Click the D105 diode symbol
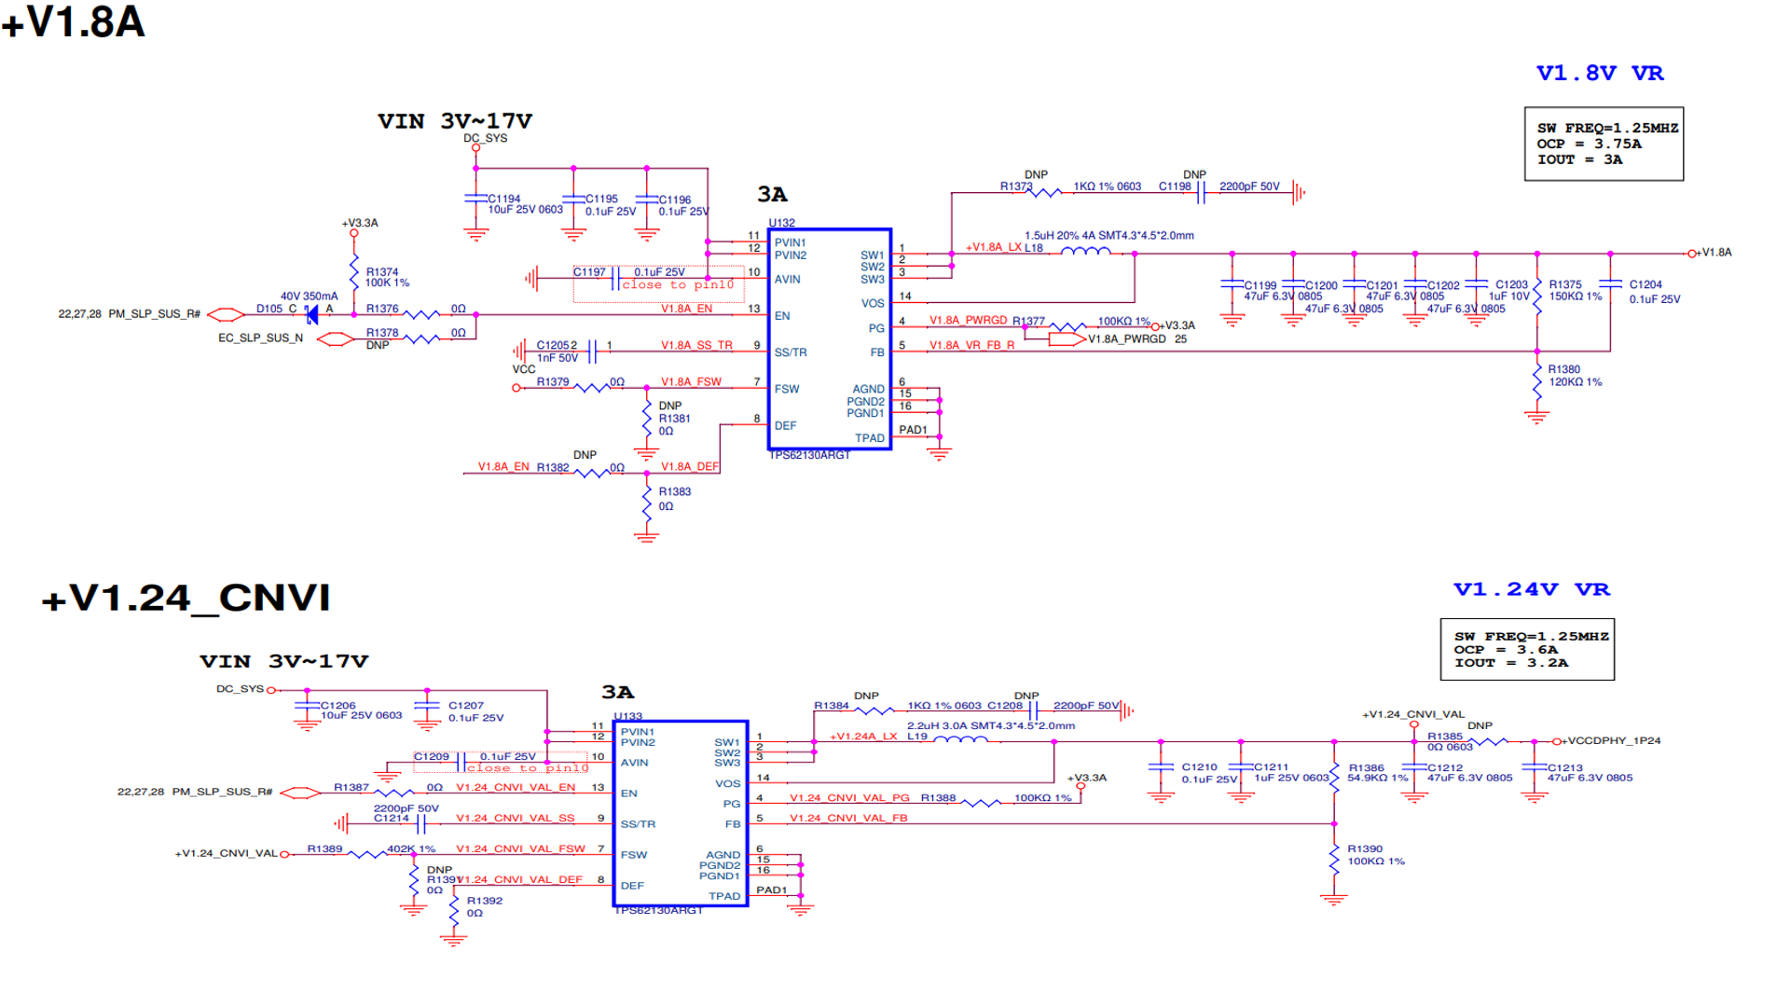This screenshot has width=1790, height=1007. (311, 315)
